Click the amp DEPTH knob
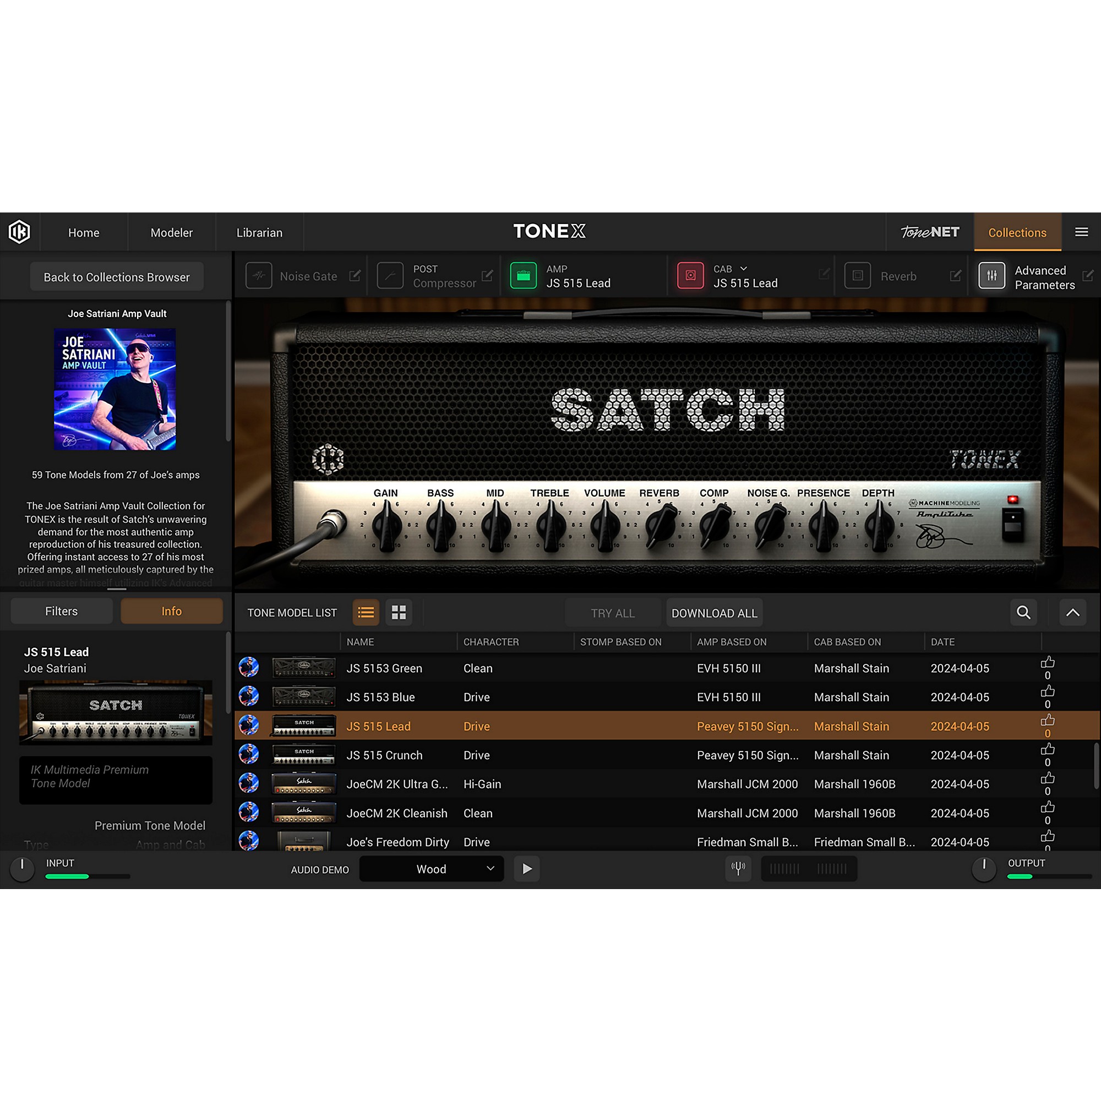Viewport: 1101px width, 1101px height. [878, 526]
